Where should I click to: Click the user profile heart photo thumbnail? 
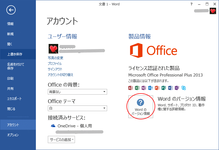[53, 49]
